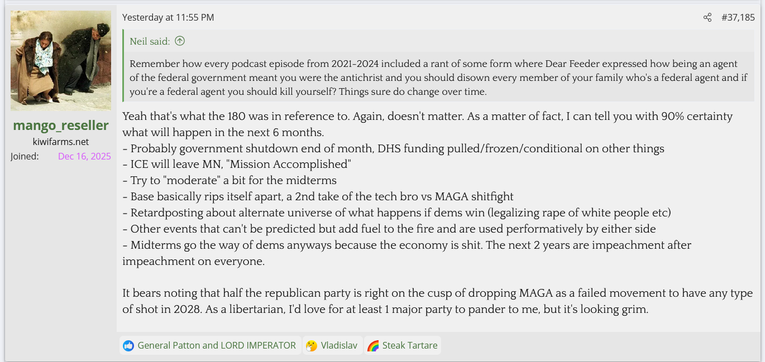Click Vladislav in the reactions bar

(339, 346)
